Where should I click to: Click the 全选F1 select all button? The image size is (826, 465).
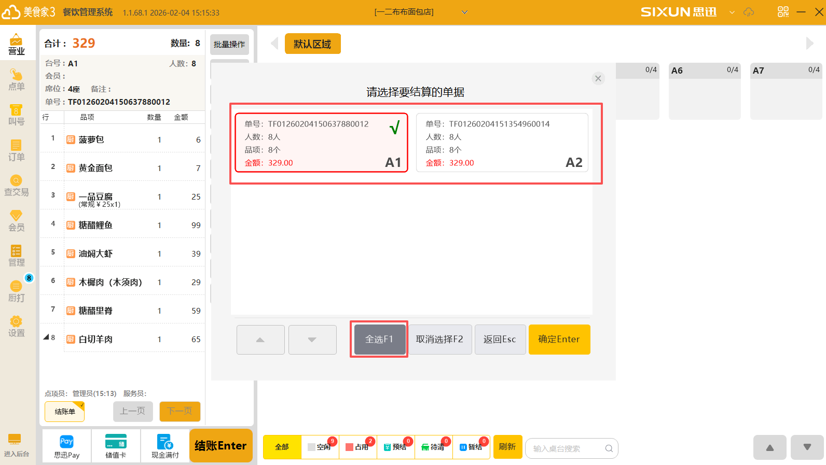pyautogui.click(x=379, y=339)
